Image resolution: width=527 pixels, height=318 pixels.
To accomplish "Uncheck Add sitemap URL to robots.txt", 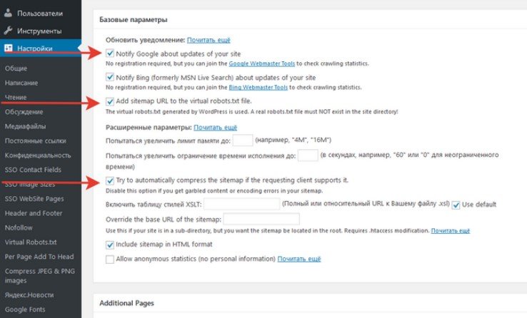I will coord(110,102).
